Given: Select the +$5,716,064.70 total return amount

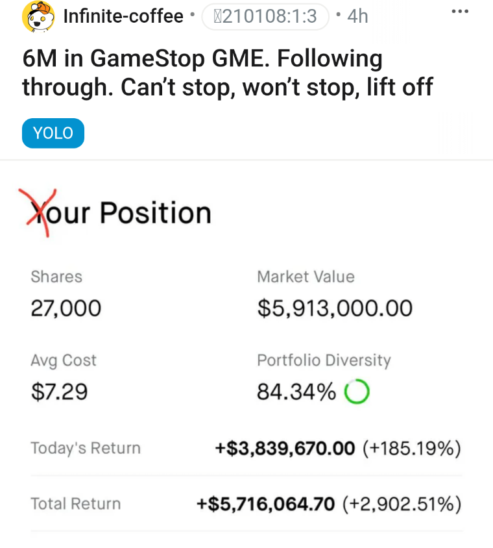Looking at the screenshot, I should (266, 504).
